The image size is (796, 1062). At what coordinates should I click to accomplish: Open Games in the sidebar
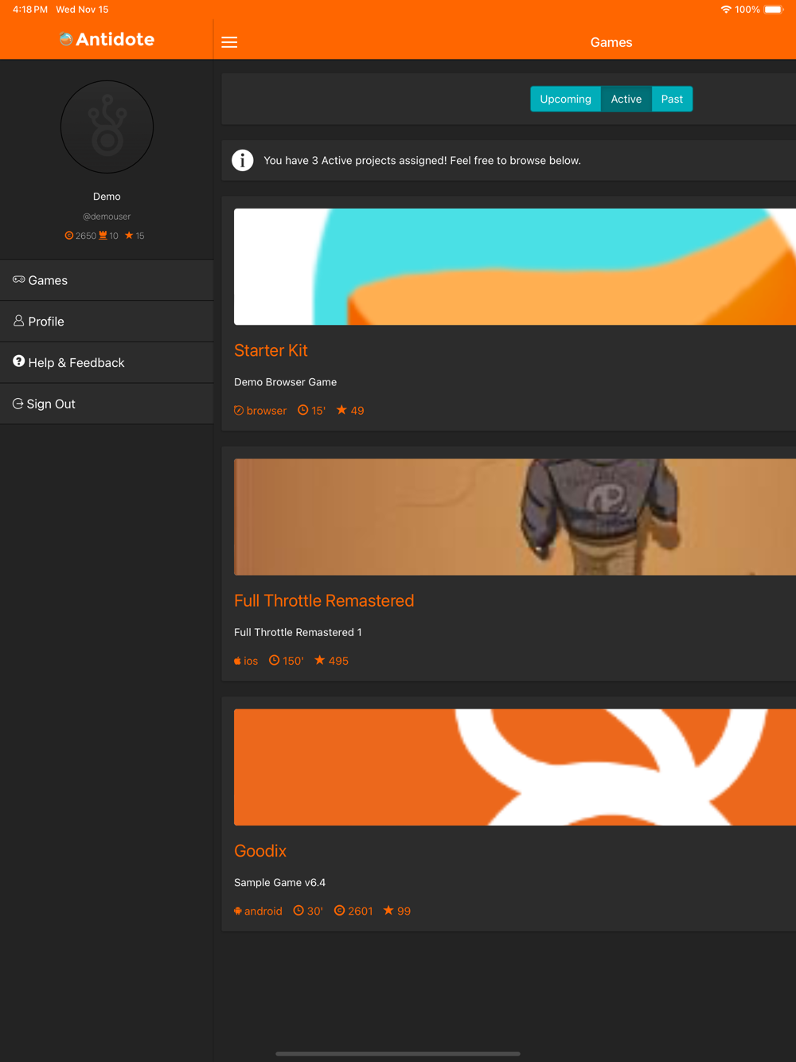(107, 280)
